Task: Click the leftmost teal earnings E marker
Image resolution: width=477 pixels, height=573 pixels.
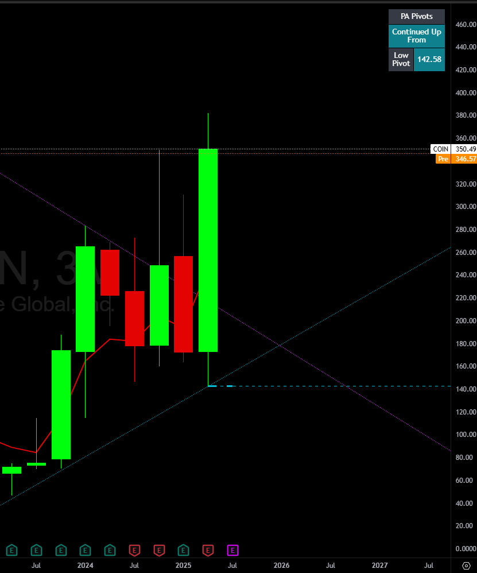Action: pyautogui.click(x=11, y=550)
